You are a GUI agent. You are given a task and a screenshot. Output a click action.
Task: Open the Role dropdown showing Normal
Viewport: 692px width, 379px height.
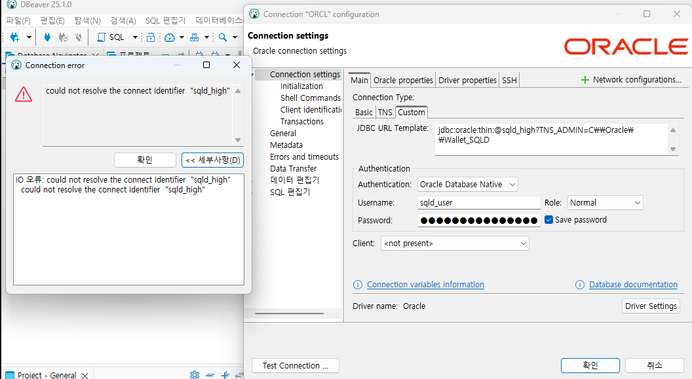[605, 203]
